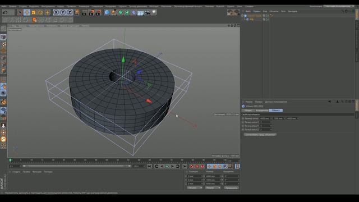Toggle scale keyframe recording
This screenshot has height=202, width=359.
pyautogui.click(x=214, y=166)
